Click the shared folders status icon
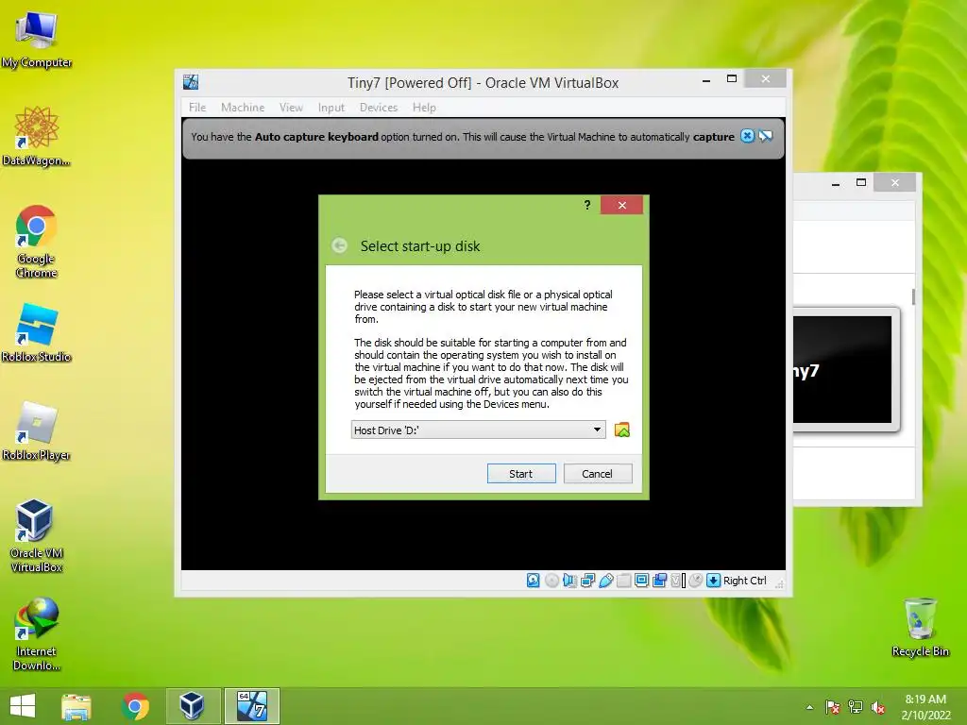This screenshot has width=967, height=725. coord(623,581)
